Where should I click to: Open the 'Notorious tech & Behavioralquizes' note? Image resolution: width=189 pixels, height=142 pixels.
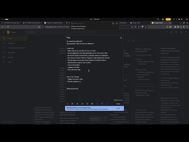coord(70,117)
